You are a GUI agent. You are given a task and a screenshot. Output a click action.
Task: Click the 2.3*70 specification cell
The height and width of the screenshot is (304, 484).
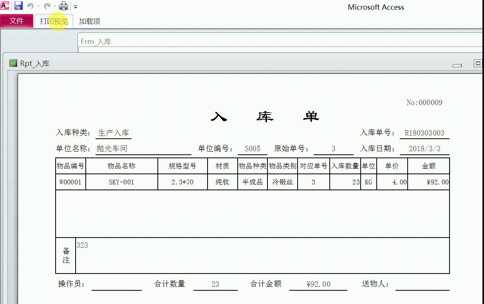pyautogui.click(x=182, y=182)
